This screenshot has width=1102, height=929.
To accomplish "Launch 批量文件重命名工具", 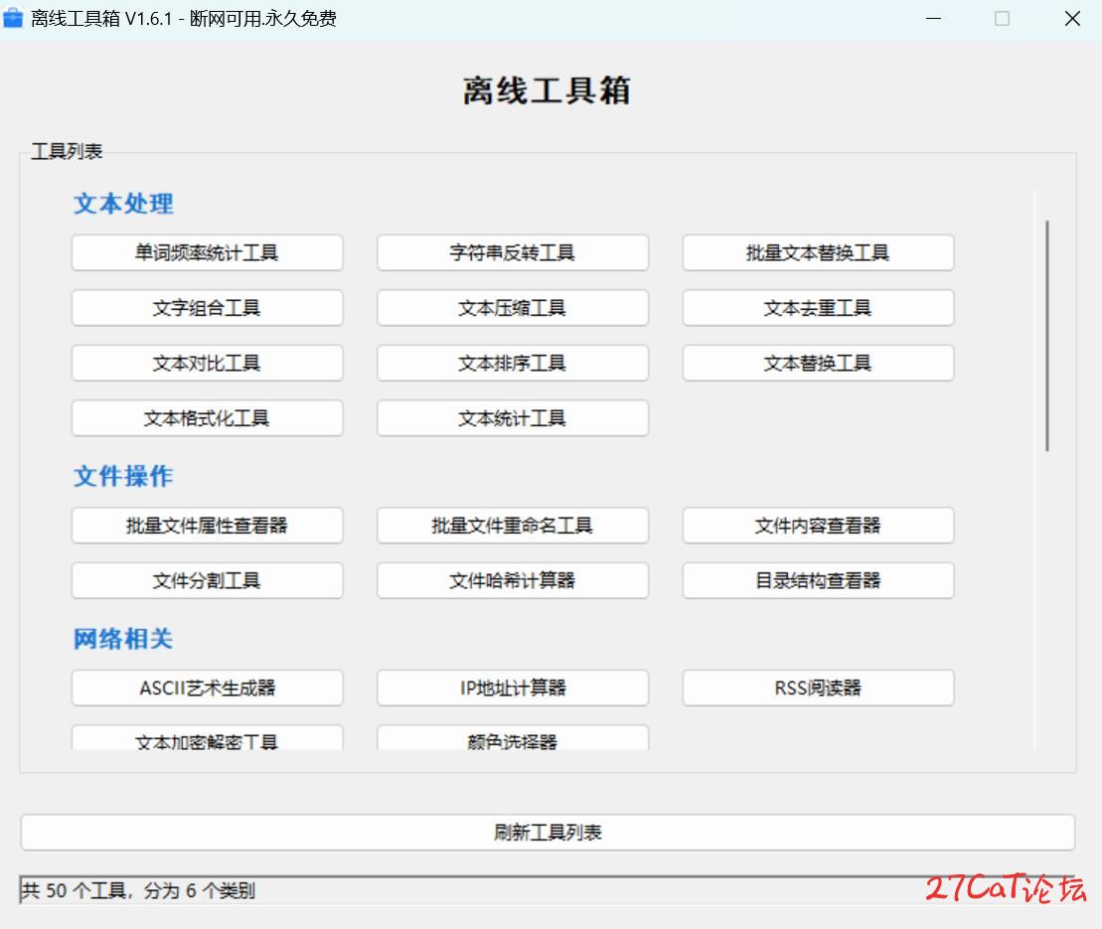I will pos(512,526).
